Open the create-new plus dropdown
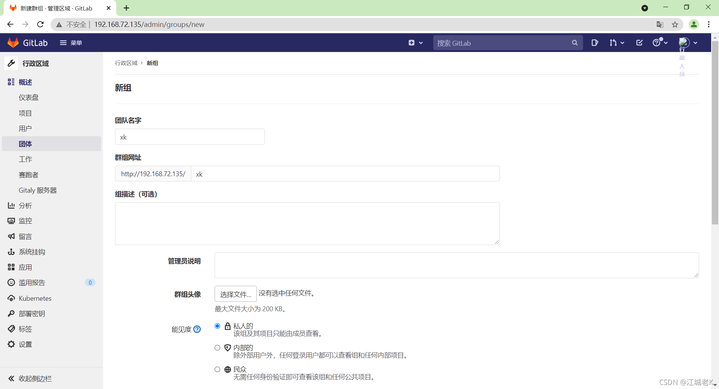719x389 pixels. (415, 43)
